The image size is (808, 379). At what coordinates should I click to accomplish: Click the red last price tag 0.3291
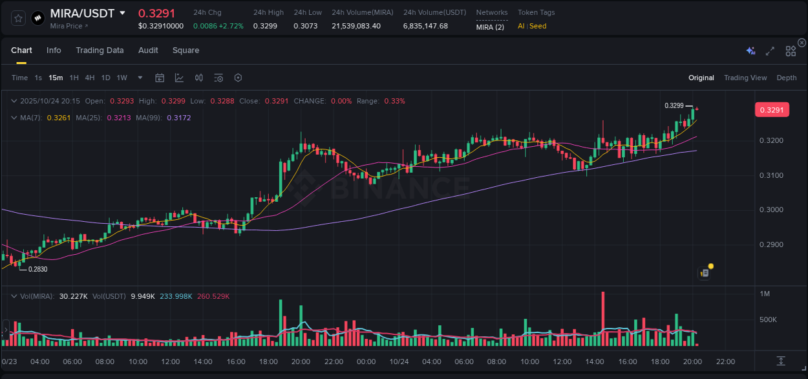(772, 109)
